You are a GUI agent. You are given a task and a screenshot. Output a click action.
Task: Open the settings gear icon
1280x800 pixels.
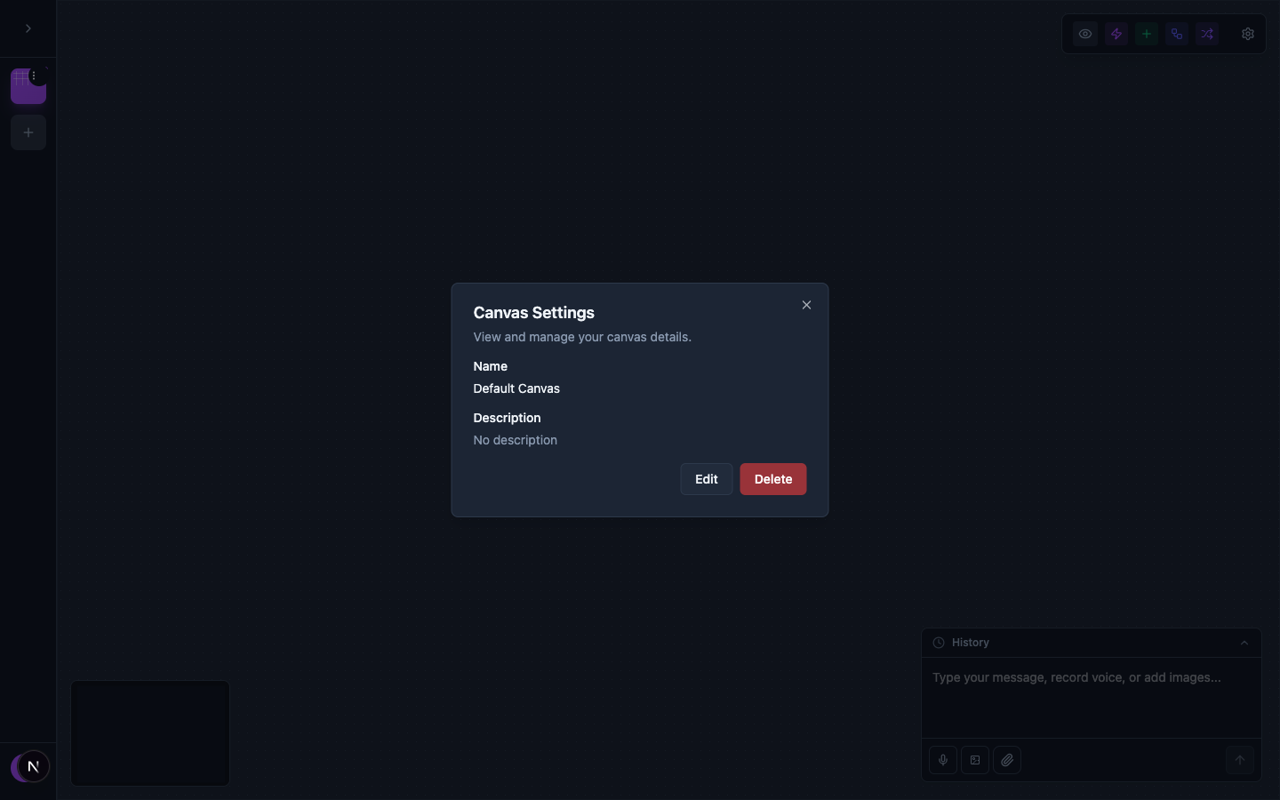tap(1247, 34)
